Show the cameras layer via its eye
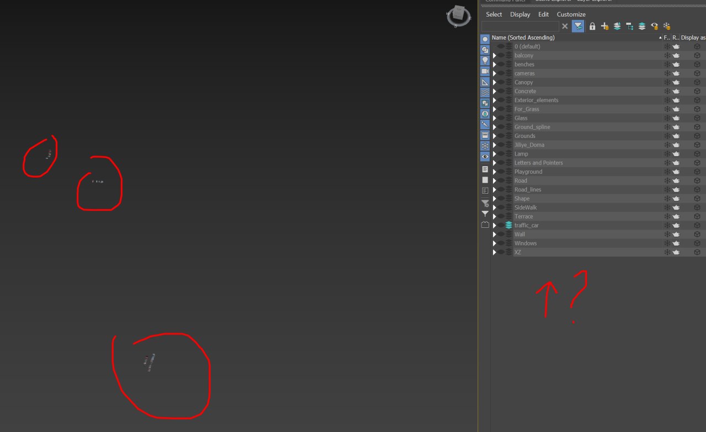Screen dimensions: 706x432 [501, 73]
